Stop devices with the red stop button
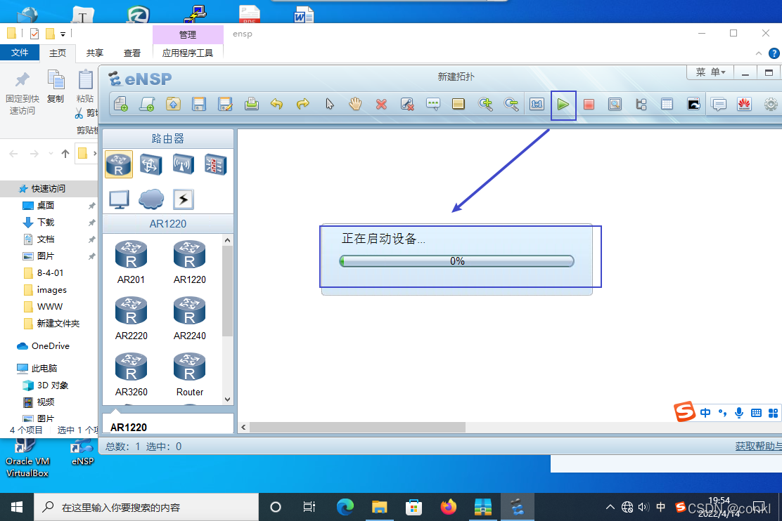782x521 pixels. point(589,104)
